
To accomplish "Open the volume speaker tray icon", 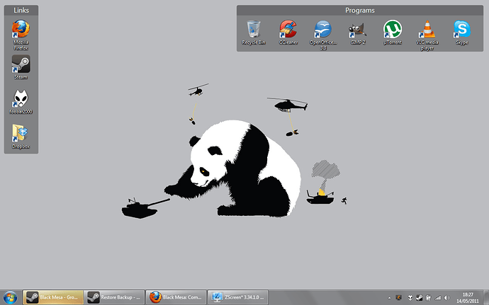I will point(448,297).
